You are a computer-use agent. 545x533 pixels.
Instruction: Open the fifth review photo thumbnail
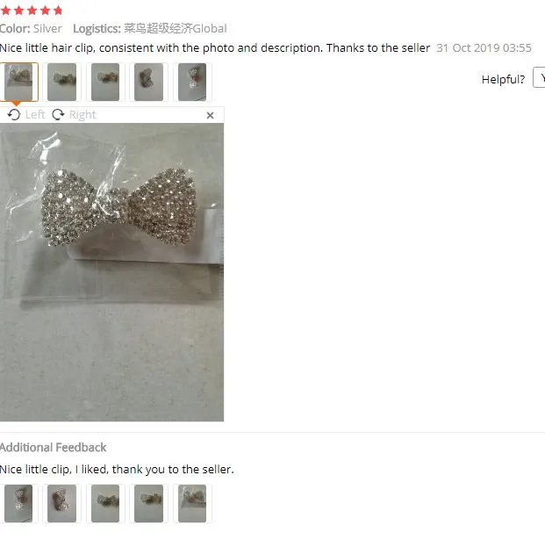(x=192, y=82)
